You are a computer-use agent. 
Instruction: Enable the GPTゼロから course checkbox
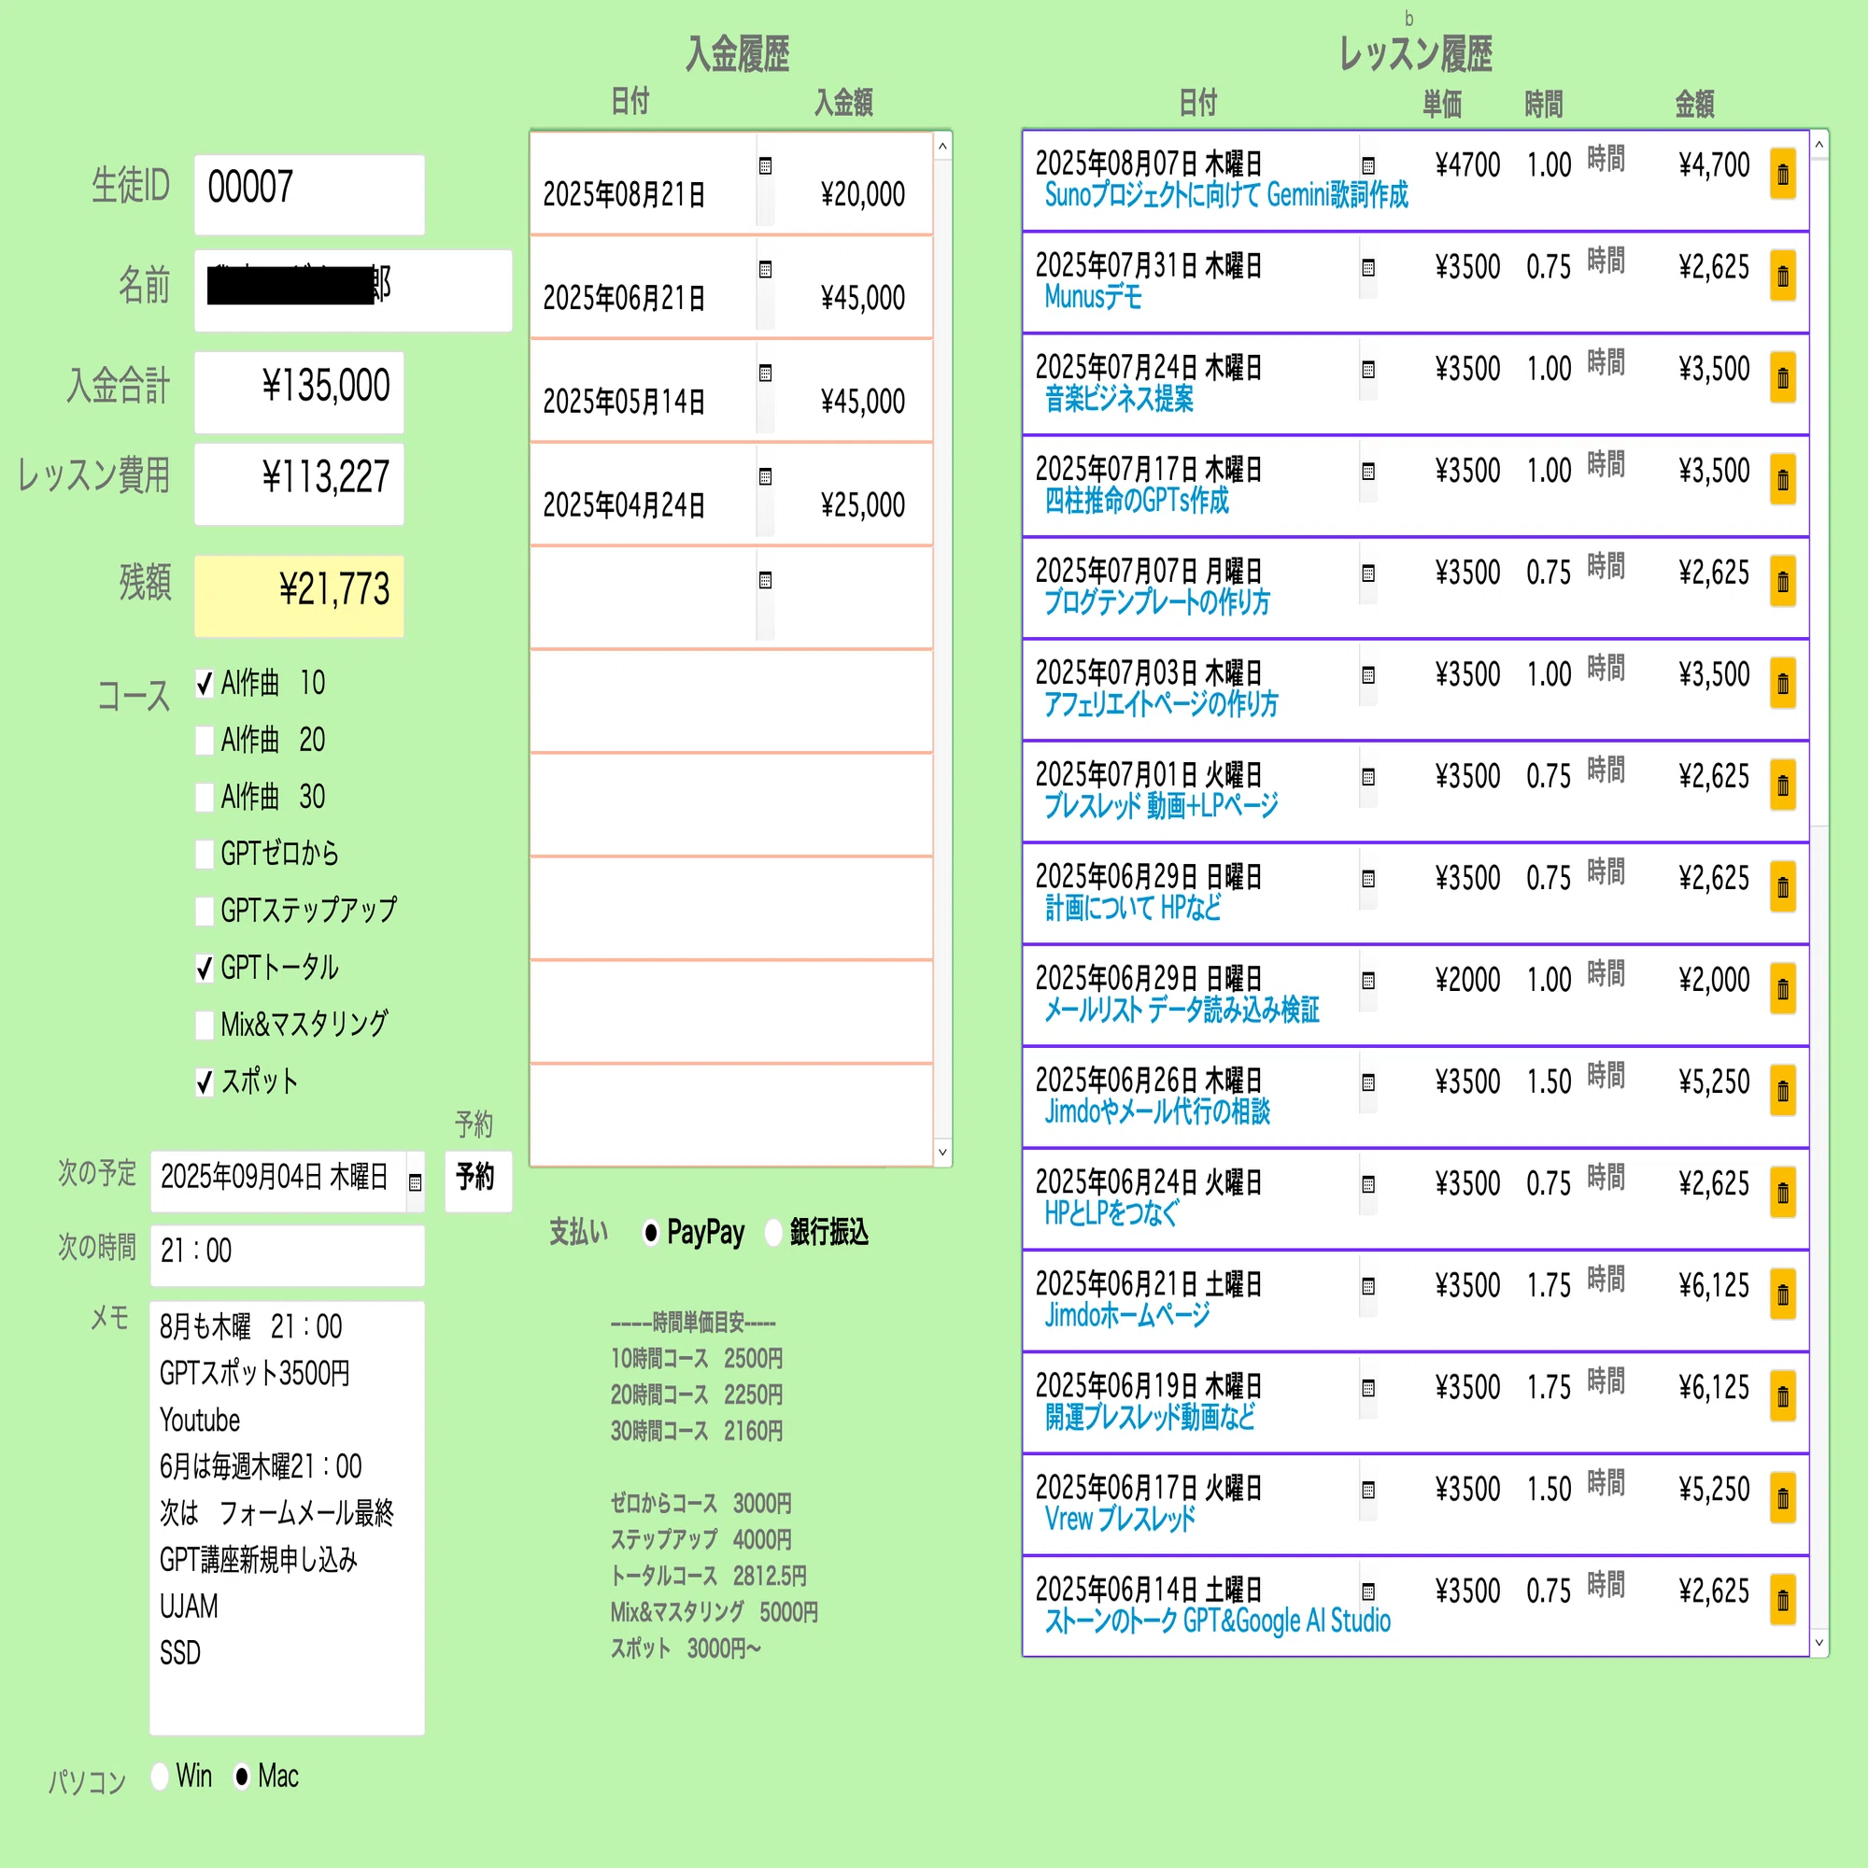click(x=204, y=854)
